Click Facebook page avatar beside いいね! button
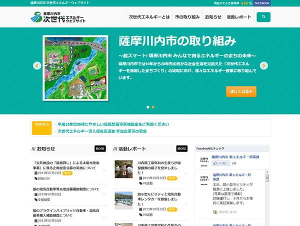 tap(204, 161)
